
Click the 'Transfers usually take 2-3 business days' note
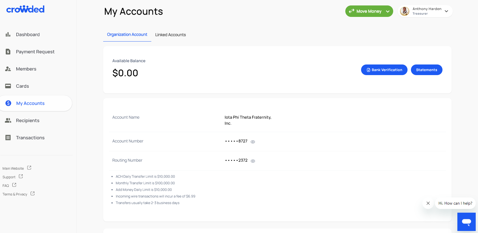tap(148, 203)
